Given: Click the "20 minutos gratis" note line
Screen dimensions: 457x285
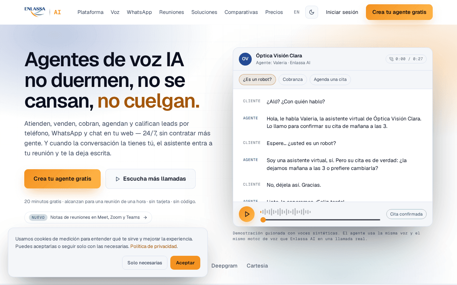Looking at the screenshot, I should 110,201.
